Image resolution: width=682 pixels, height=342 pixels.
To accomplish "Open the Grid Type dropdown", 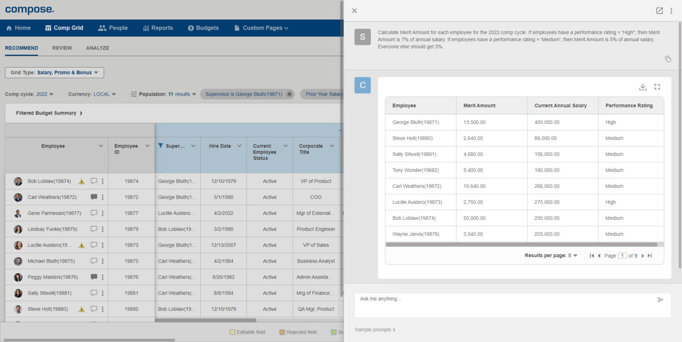I will tap(54, 72).
